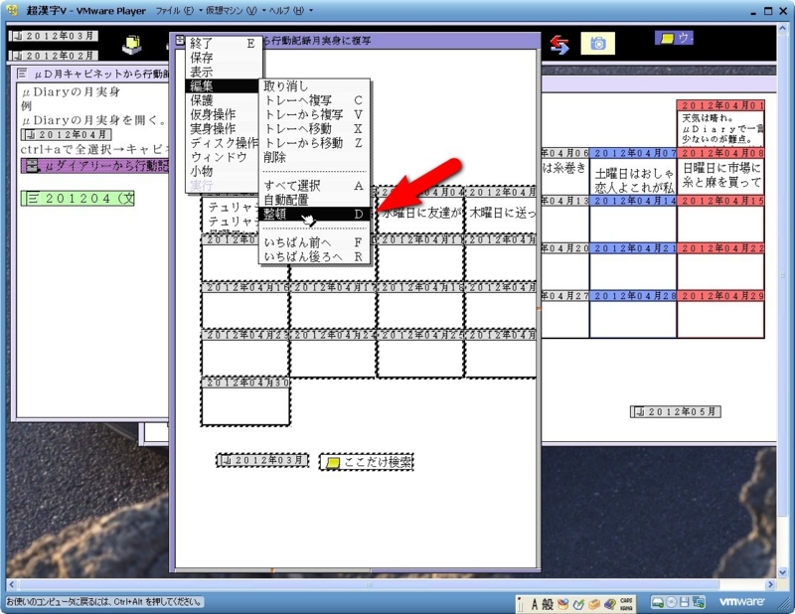This screenshot has height=614, width=795.
Task: Open the 表示 submenu
Action: point(224,72)
